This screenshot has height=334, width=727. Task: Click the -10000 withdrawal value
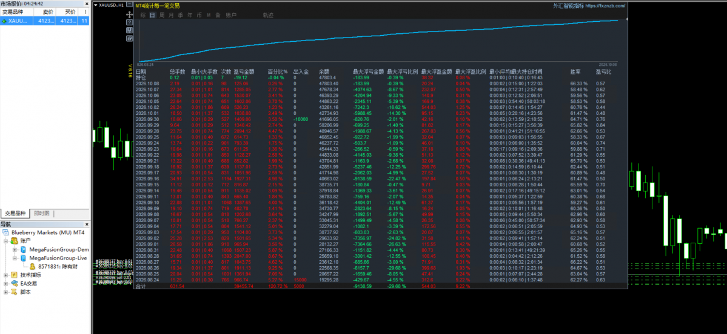[x=301, y=119]
